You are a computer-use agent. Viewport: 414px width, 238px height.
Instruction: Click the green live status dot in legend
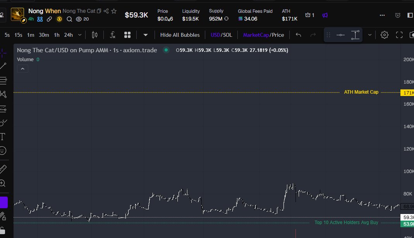[x=166, y=50]
